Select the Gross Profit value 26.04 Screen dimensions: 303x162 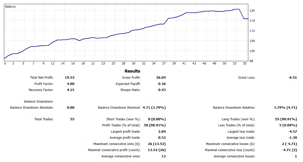(161, 78)
